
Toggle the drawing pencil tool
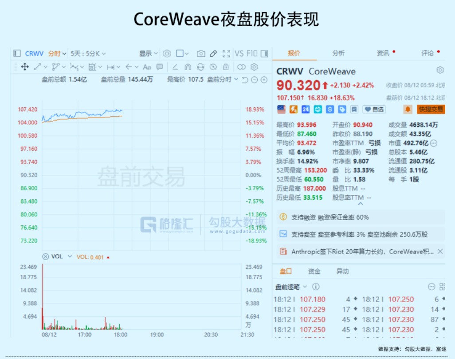213,53
